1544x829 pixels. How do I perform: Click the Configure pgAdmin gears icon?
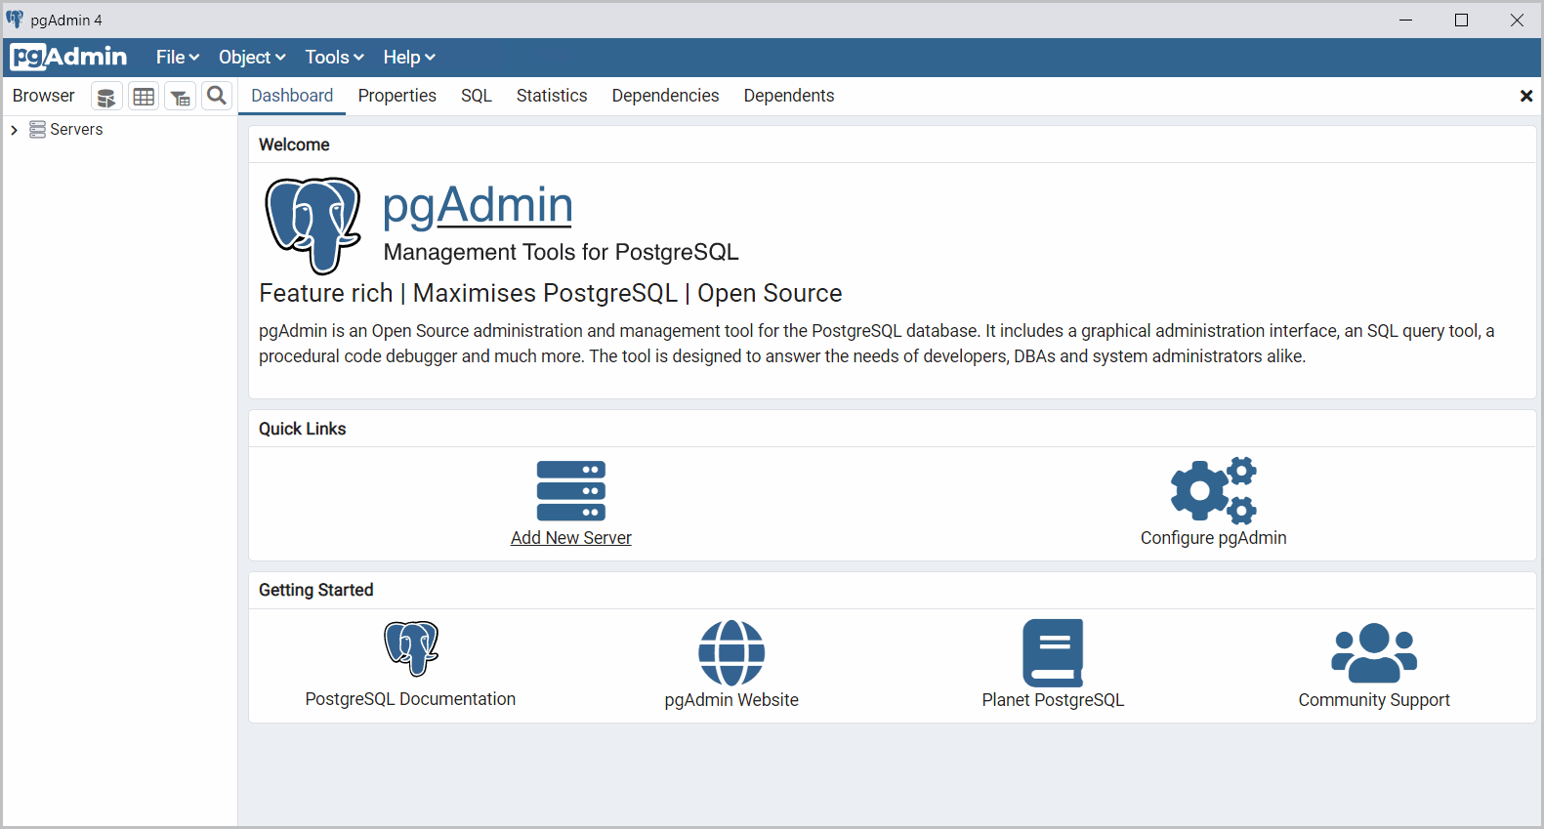pos(1213,490)
